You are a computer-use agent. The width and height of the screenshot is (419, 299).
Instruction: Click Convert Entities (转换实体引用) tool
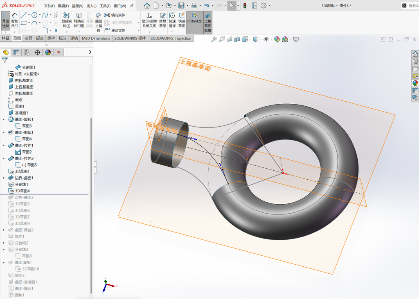click(79, 20)
